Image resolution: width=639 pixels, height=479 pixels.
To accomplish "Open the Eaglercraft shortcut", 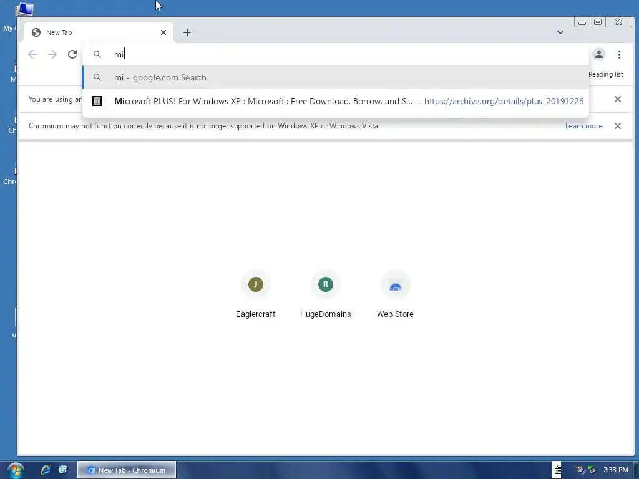I will click(x=255, y=294).
